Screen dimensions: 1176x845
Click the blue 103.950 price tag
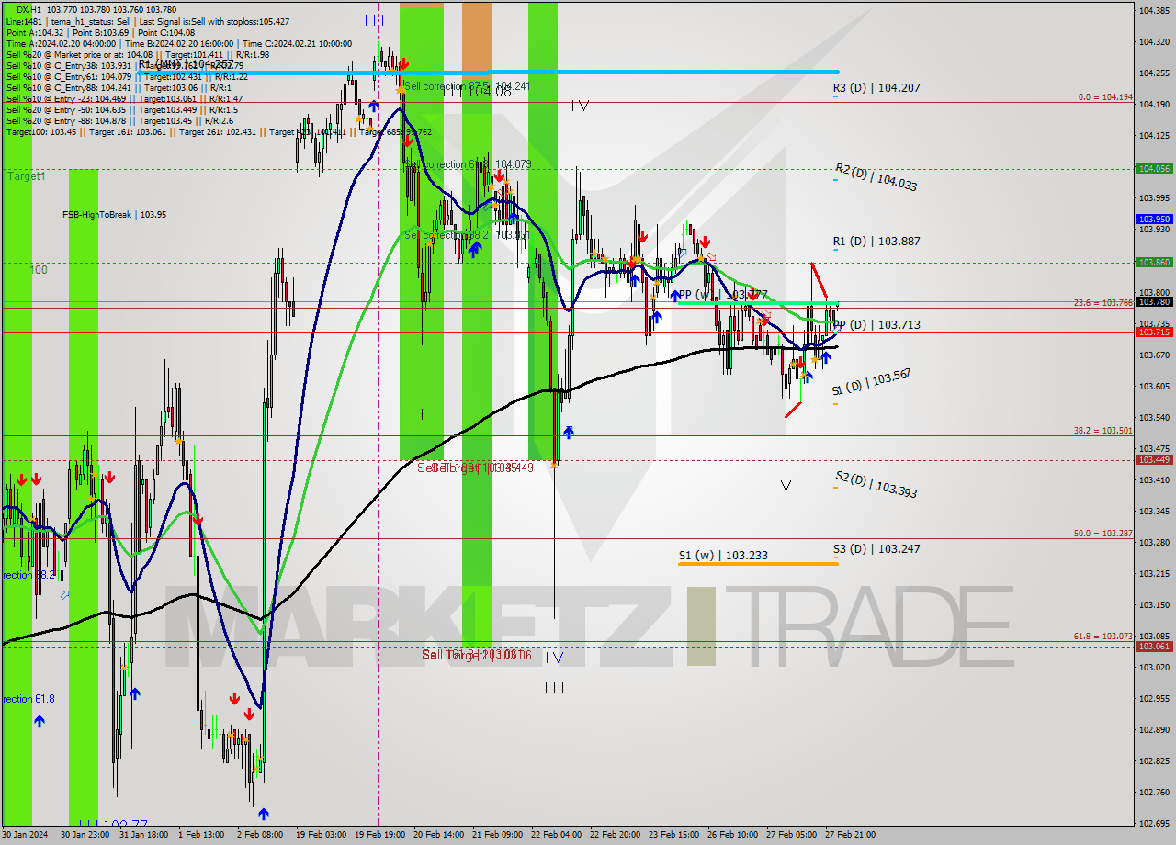point(1154,220)
